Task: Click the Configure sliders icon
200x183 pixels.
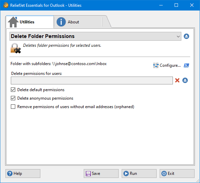Action: (x=156, y=65)
